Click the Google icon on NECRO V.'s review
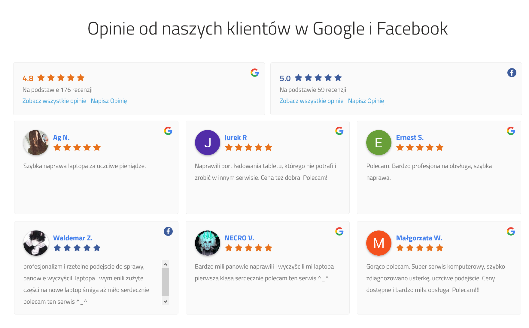Viewport: 529px width, 328px height. pyautogui.click(x=339, y=231)
